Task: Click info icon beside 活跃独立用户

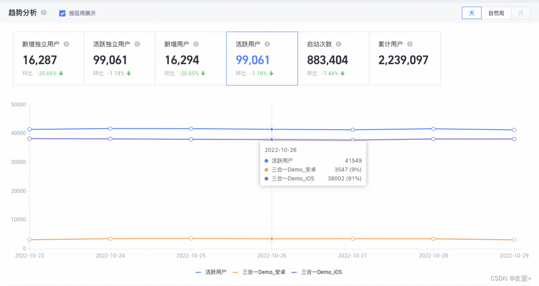Action: [137, 44]
